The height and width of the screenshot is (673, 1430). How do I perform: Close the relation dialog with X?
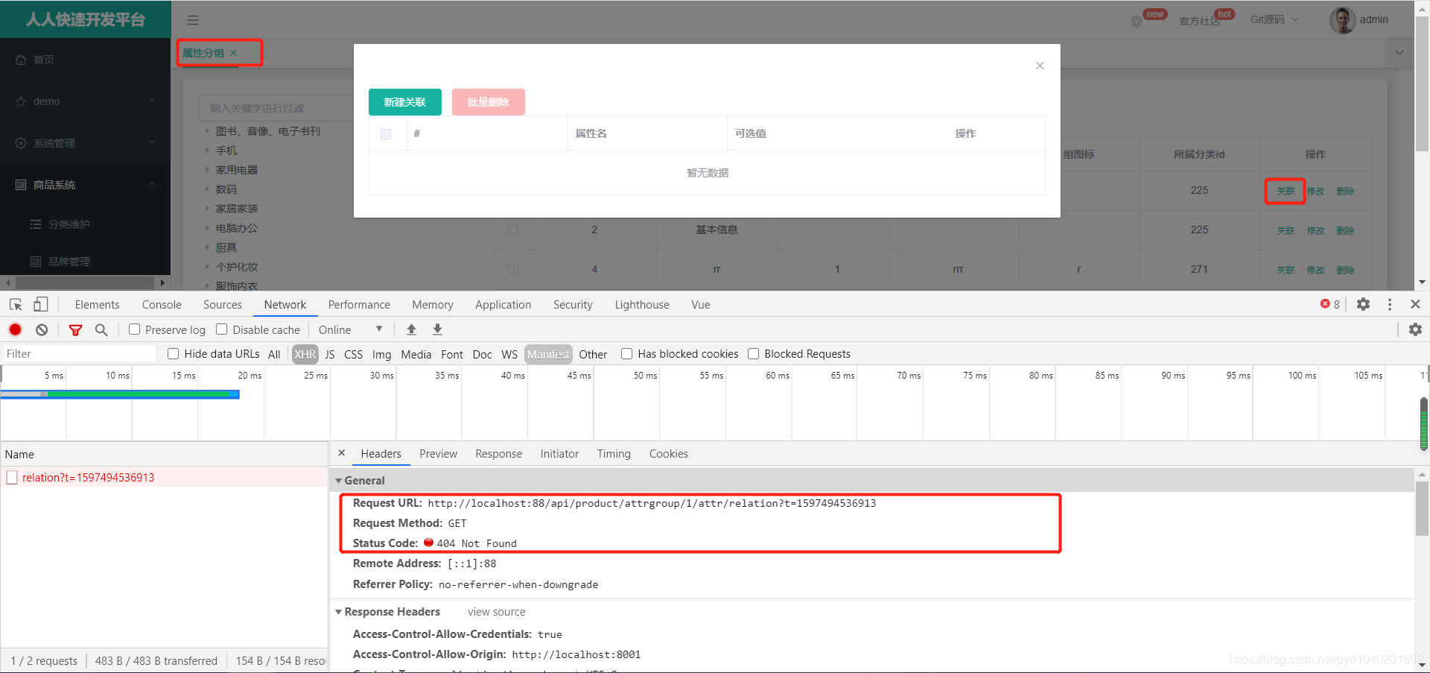pos(1040,66)
